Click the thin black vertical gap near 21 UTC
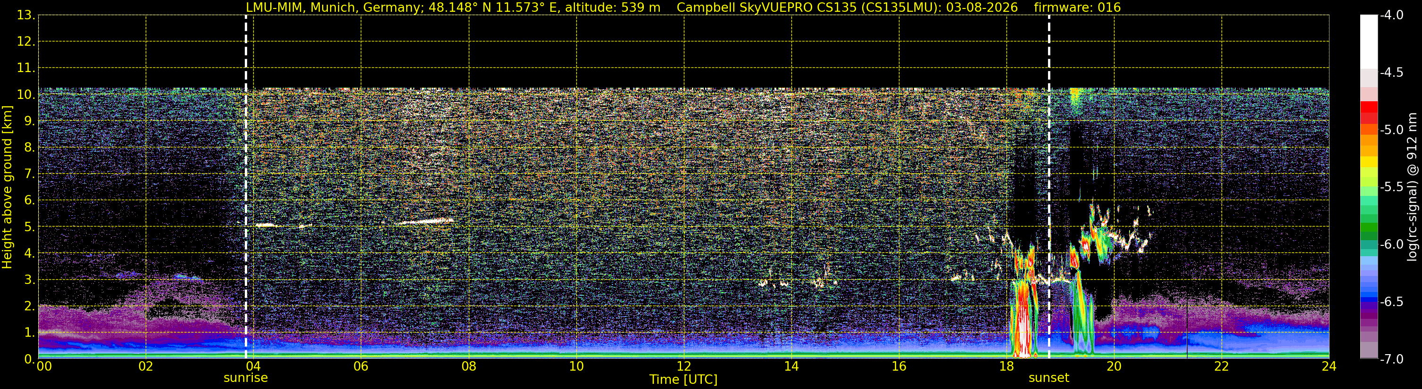Viewport: 1422px width, 389px height. (x=1188, y=330)
